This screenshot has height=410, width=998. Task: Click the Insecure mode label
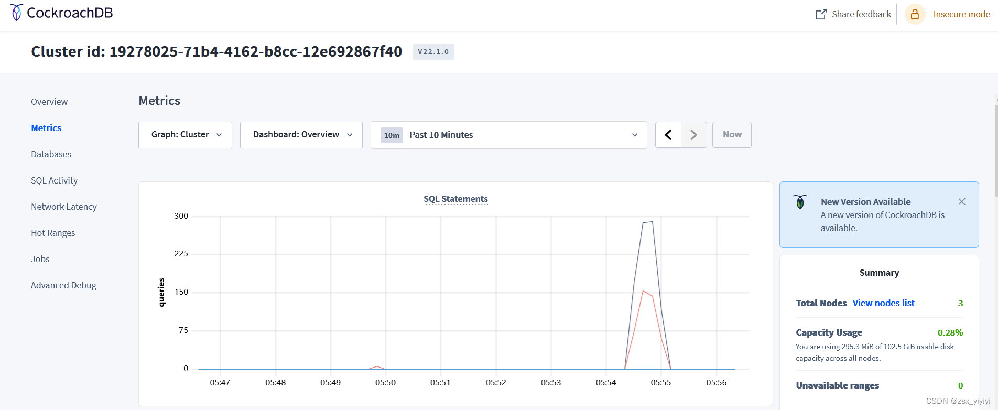click(961, 14)
